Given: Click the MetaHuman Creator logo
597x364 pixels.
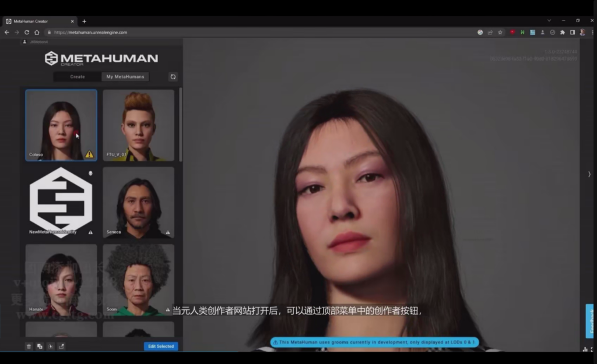Looking at the screenshot, I should (x=101, y=59).
